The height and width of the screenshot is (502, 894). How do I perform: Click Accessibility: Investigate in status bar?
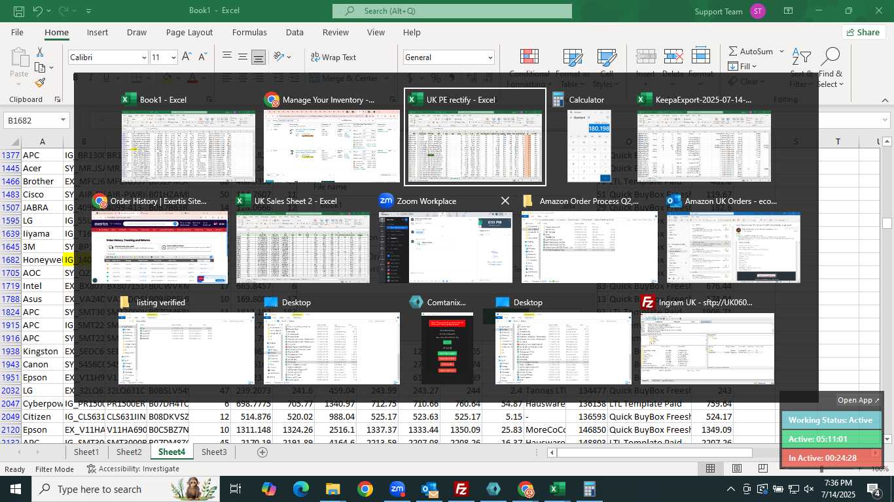(x=133, y=469)
